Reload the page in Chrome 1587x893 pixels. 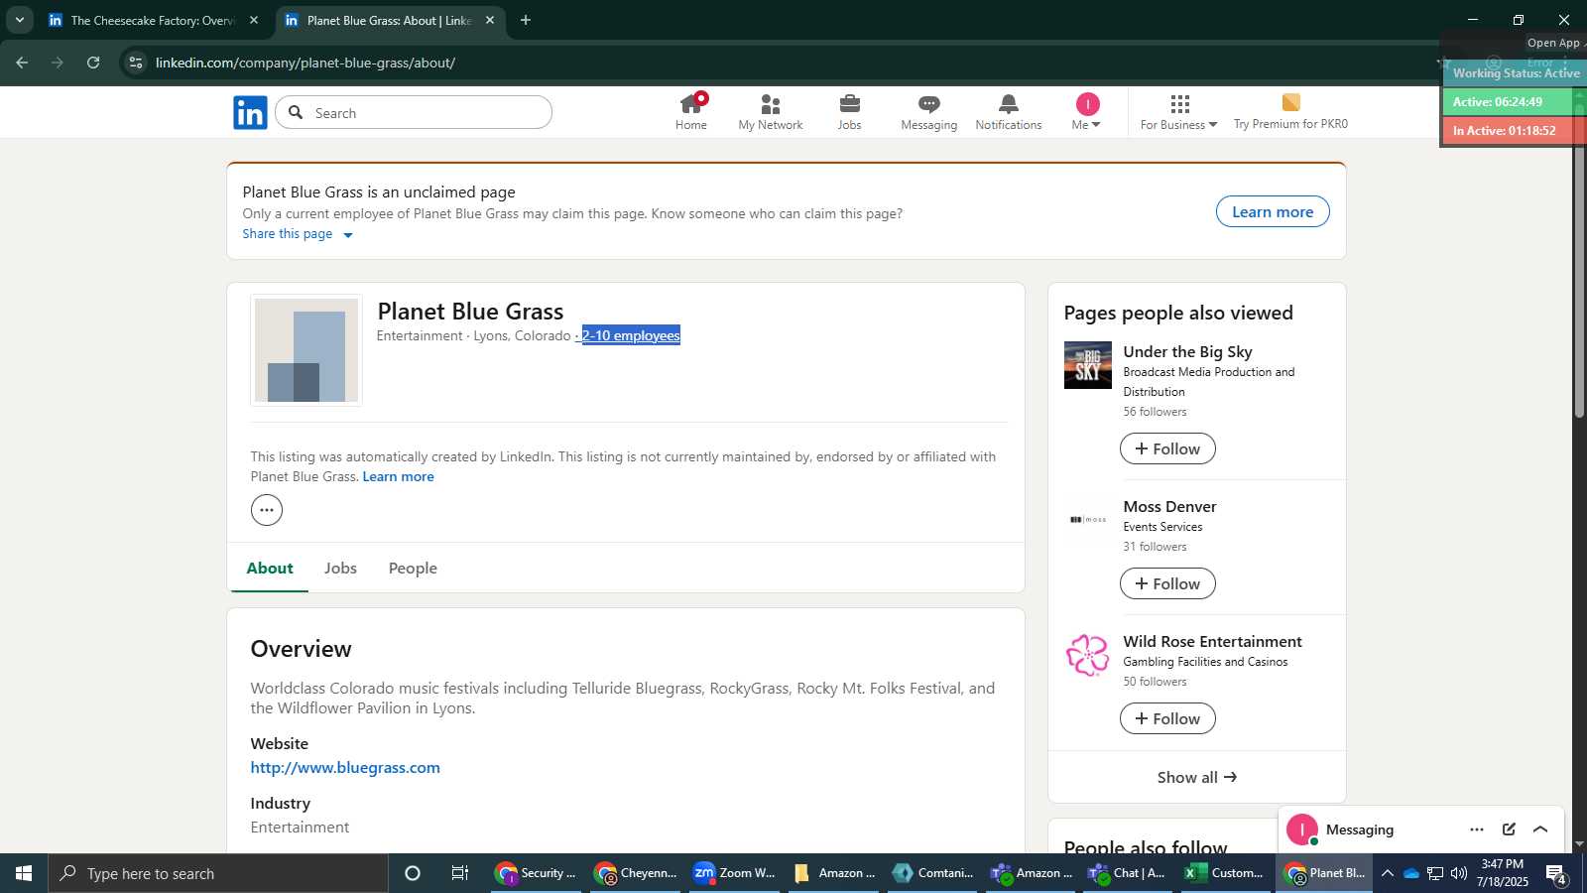[93, 63]
